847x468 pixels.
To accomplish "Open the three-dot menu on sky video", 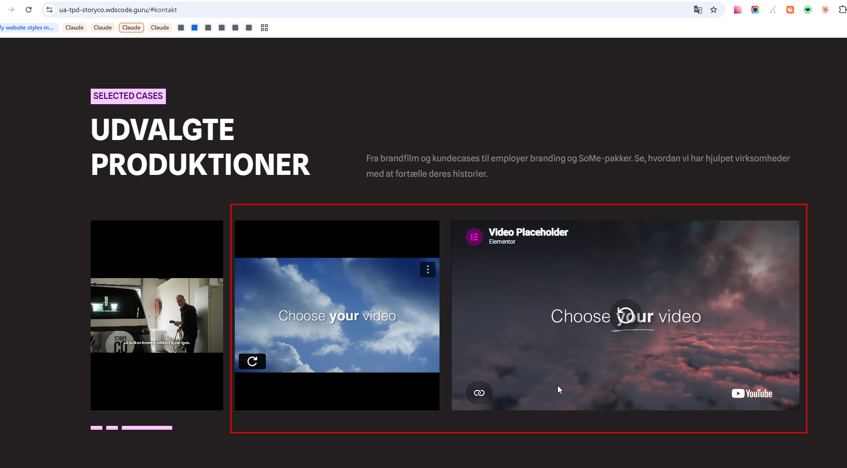I will click(427, 269).
